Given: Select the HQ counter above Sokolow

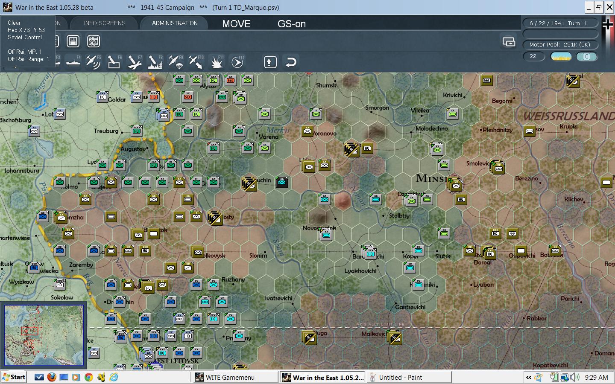Looking at the screenshot, I should point(60,284).
